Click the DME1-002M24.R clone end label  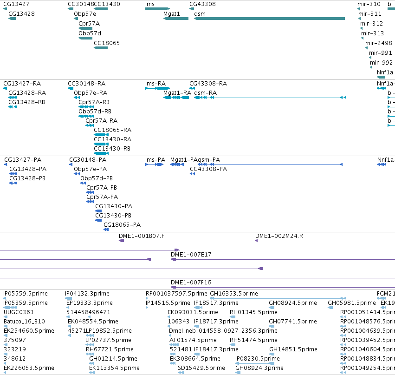tap(279, 236)
